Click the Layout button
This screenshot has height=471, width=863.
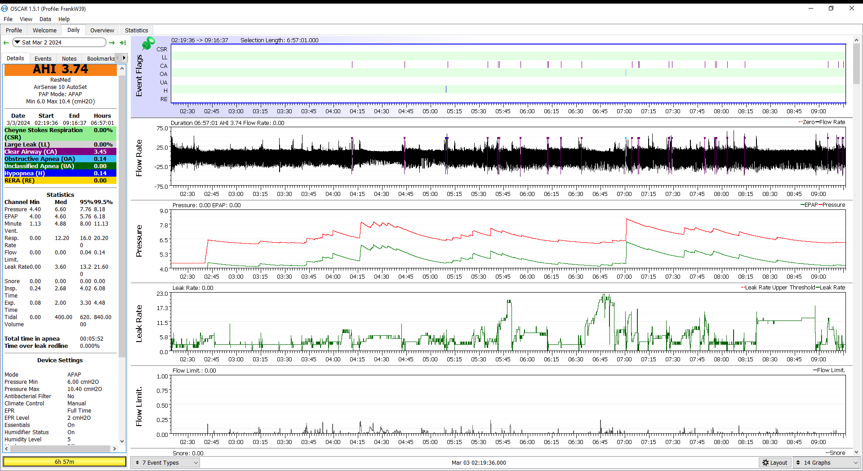775,462
